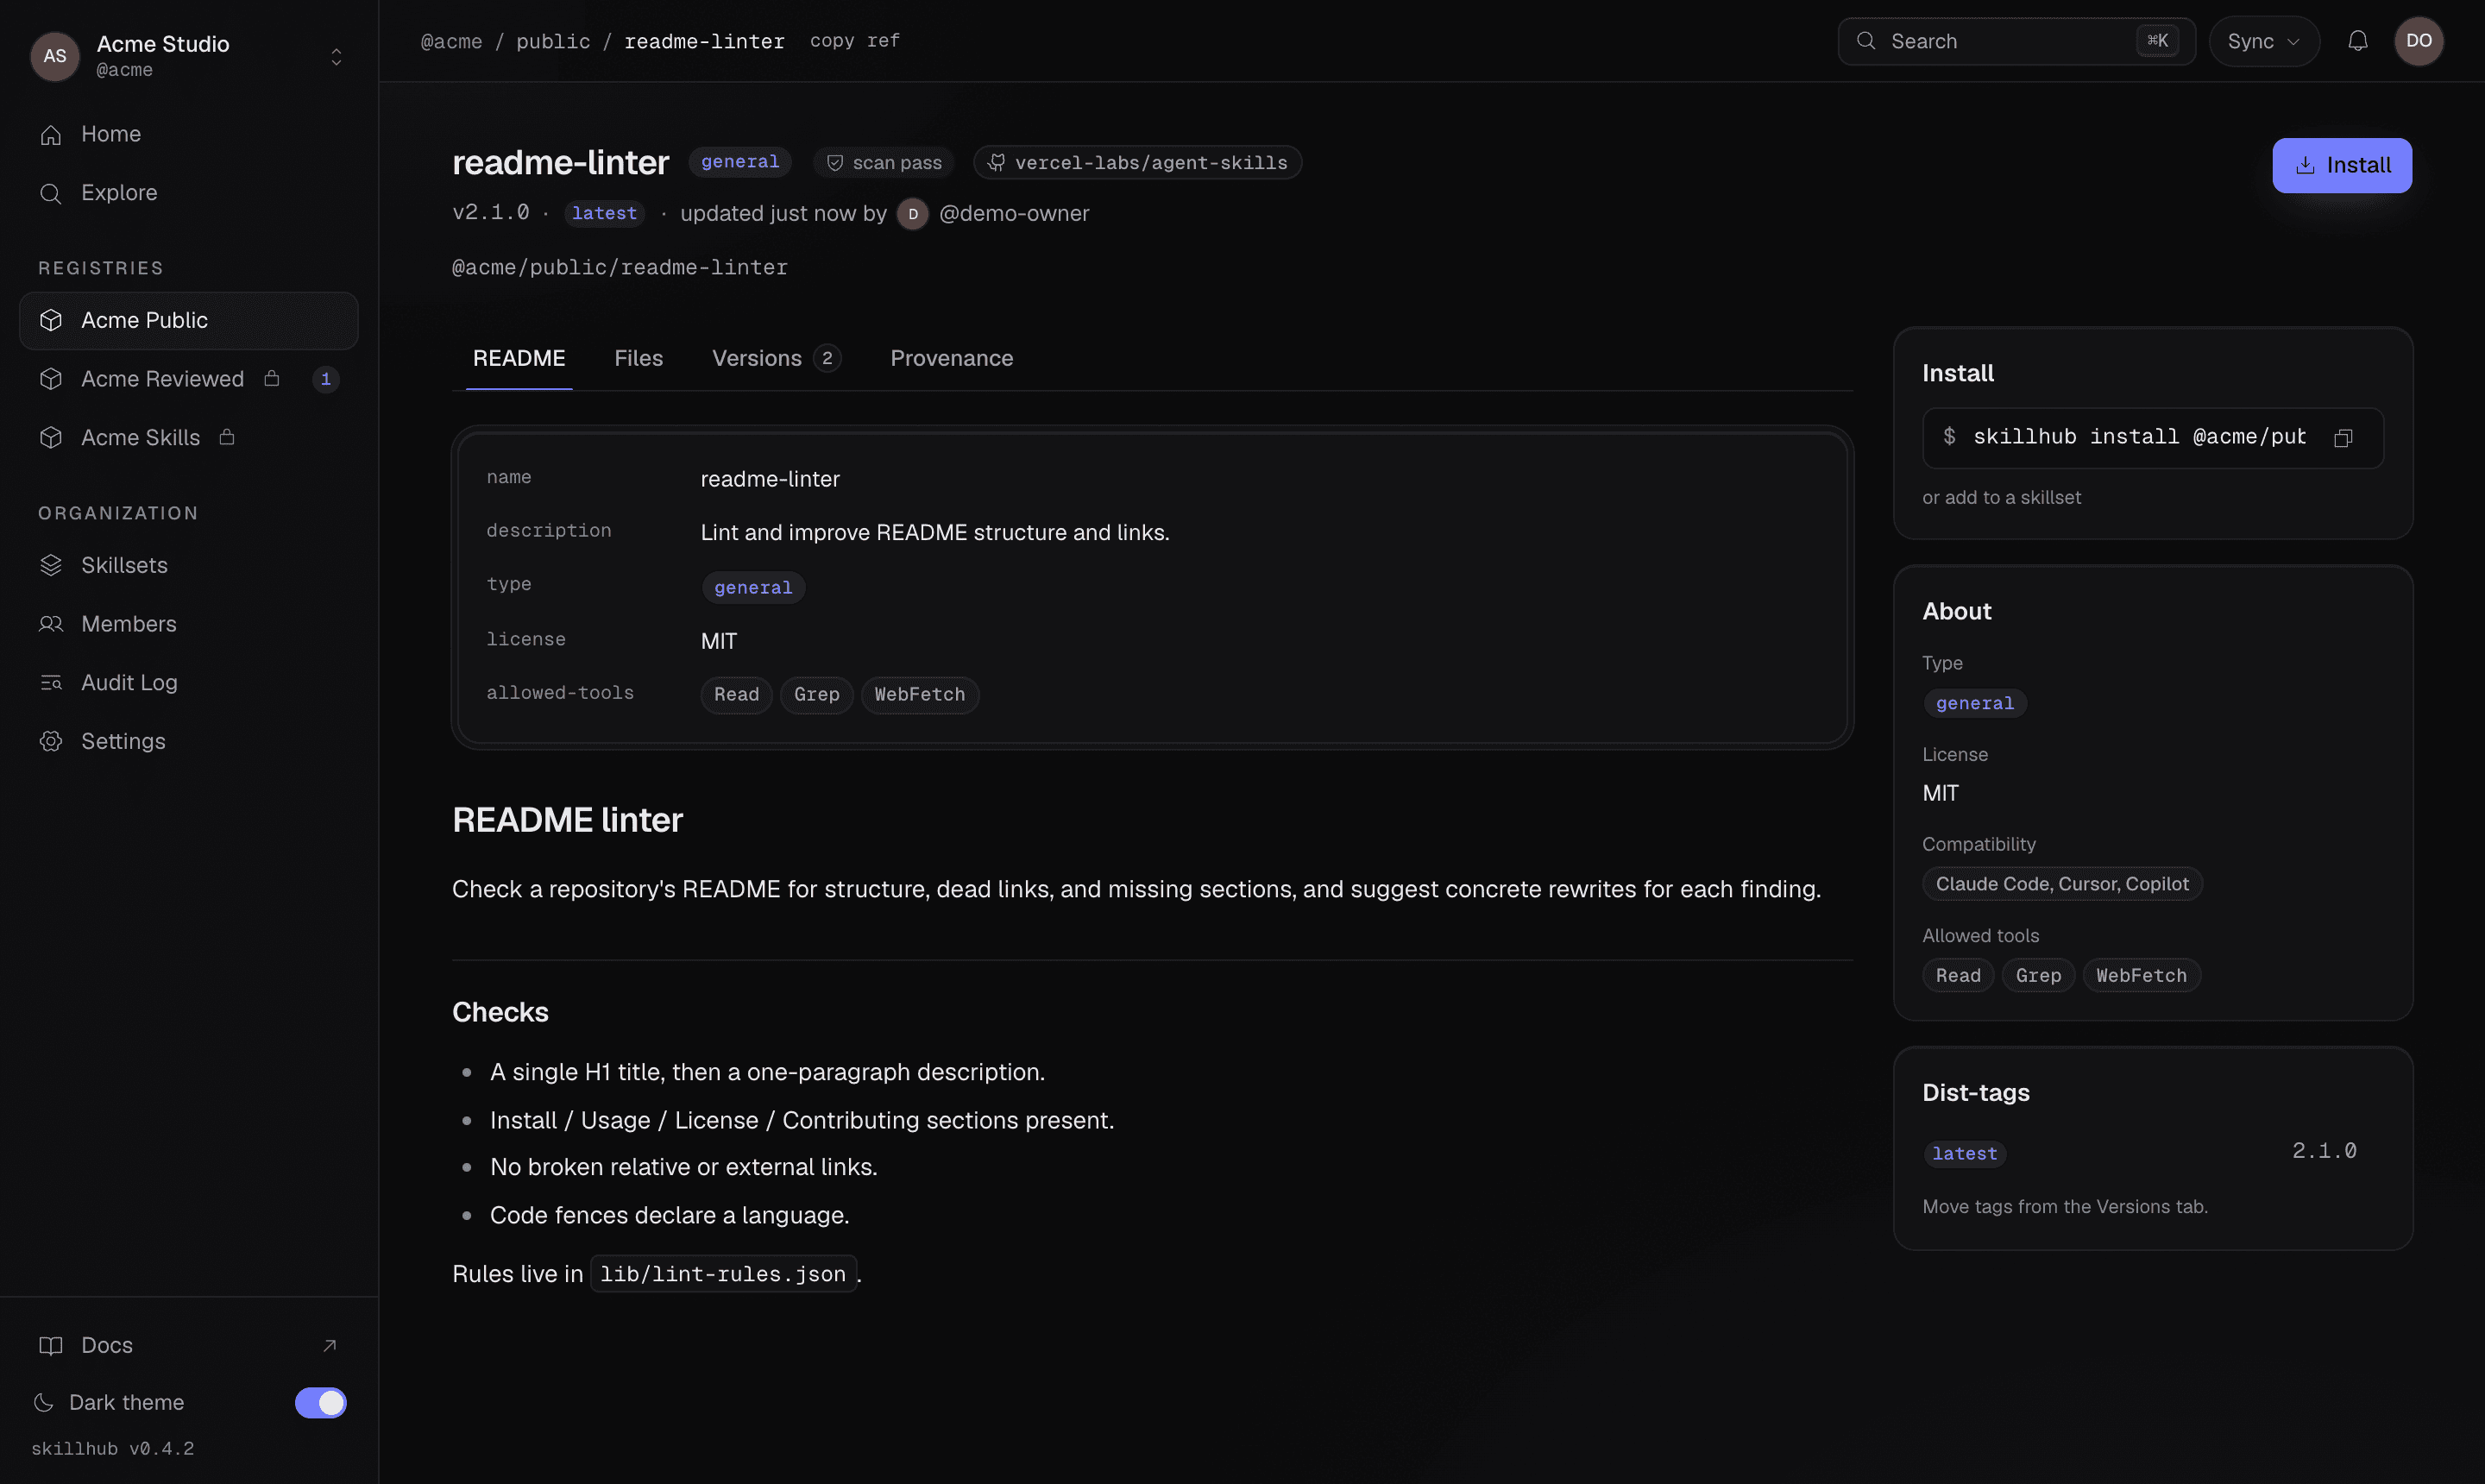Click the general badge next to title

tap(739, 162)
